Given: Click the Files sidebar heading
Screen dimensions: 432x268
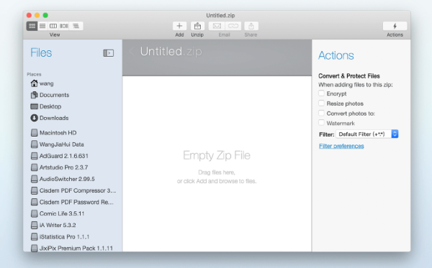Looking at the screenshot, I should (x=41, y=52).
